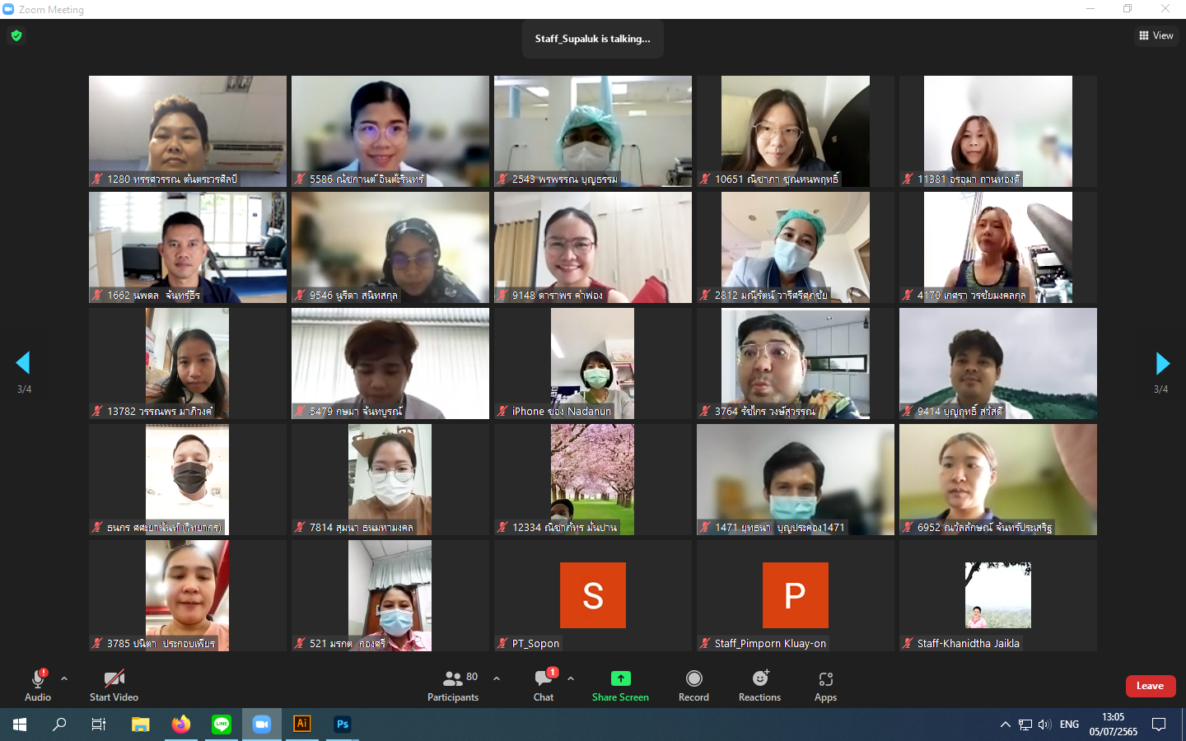The width and height of the screenshot is (1186, 741).
Task: Go to next gallery page with right arrow
Action: click(1162, 363)
